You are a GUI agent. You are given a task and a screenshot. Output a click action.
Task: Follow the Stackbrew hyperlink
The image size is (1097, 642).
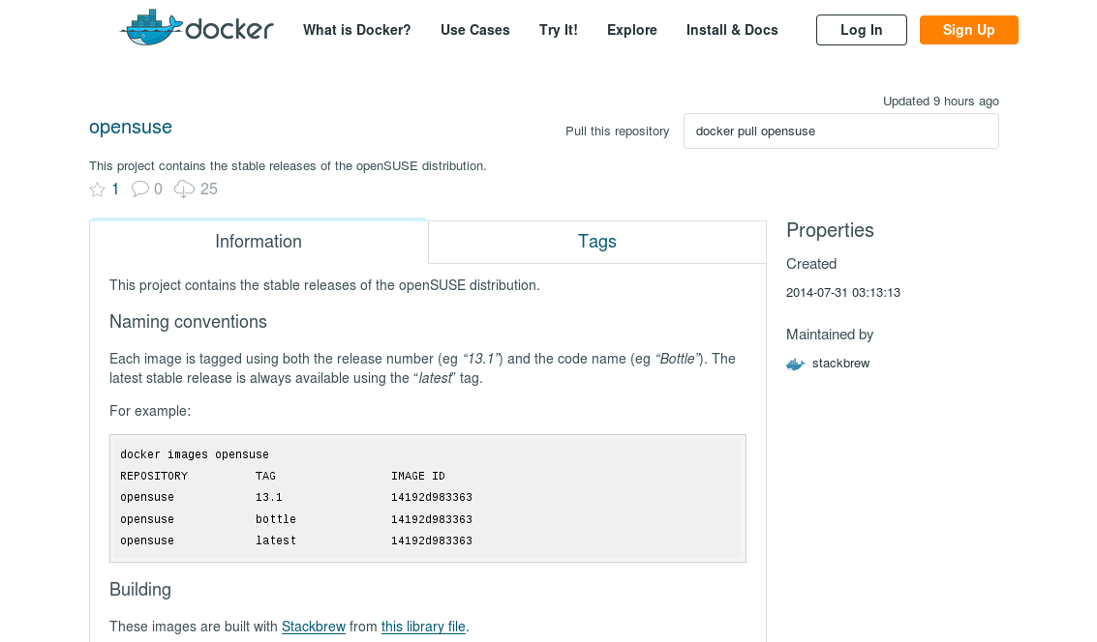[x=313, y=627]
